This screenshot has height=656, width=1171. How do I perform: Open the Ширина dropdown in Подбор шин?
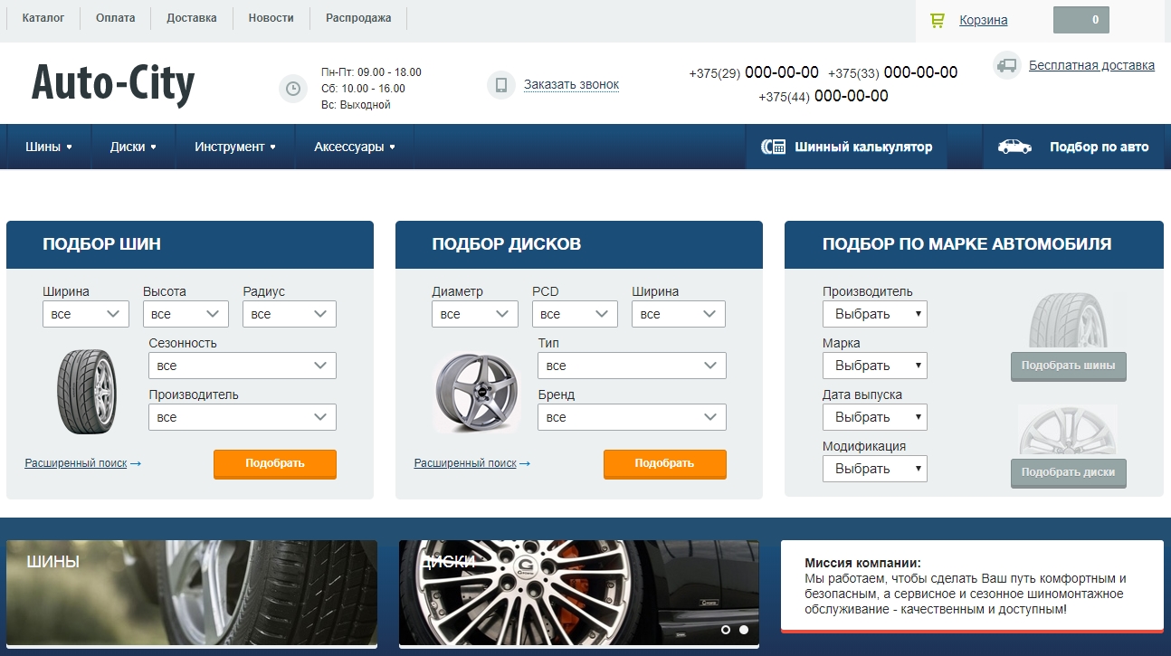click(x=86, y=314)
